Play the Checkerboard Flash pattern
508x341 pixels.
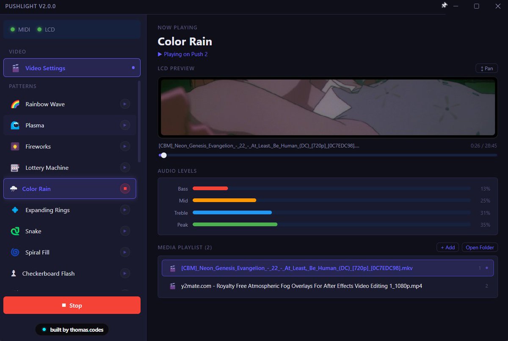125,273
